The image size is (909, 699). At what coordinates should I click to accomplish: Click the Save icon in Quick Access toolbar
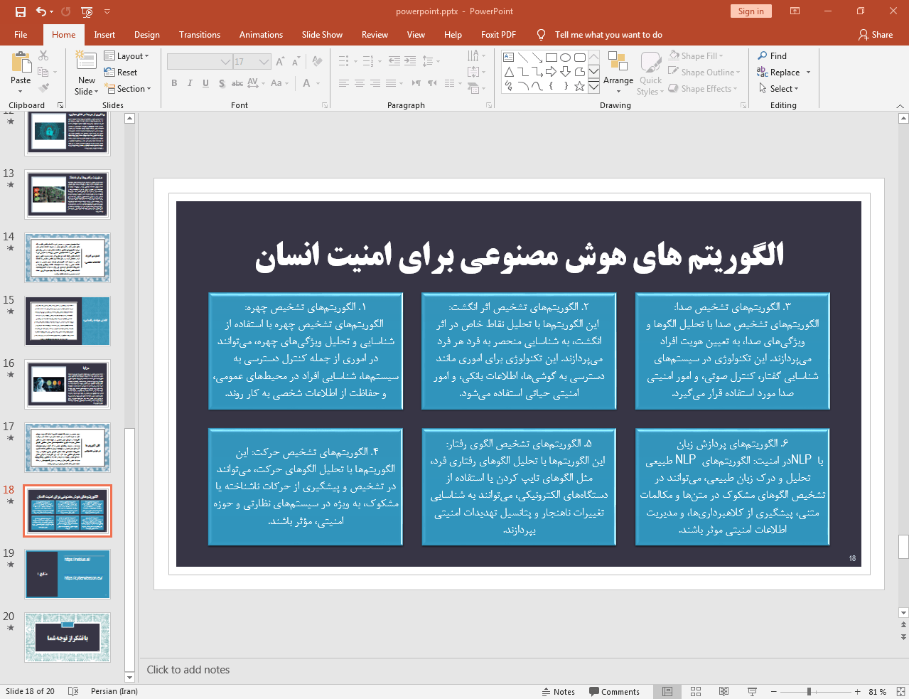click(20, 11)
